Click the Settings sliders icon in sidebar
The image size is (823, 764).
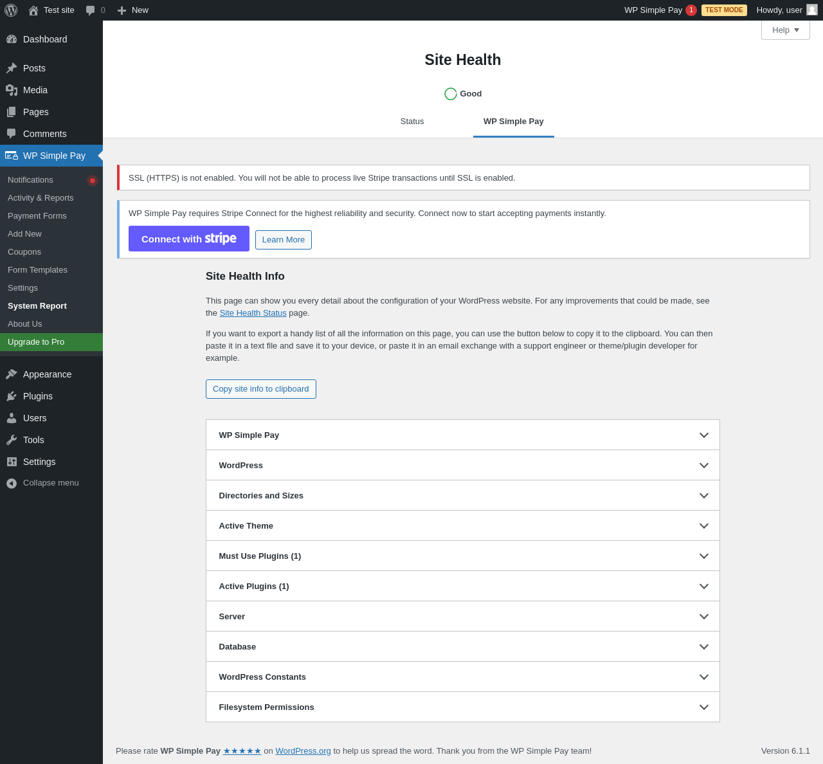coord(12,462)
